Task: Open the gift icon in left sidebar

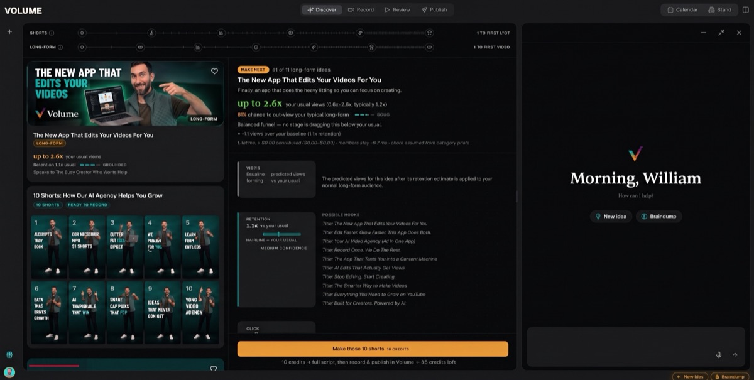Action: [9, 355]
